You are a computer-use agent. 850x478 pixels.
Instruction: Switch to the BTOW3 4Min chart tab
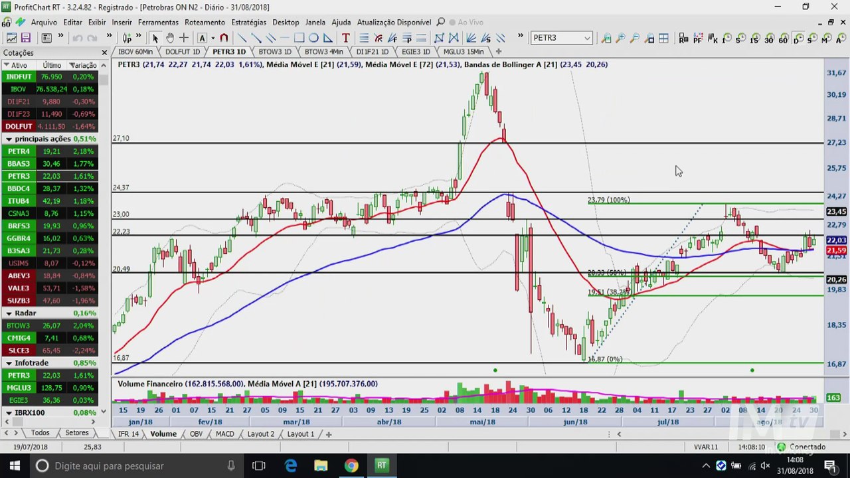pyautogui.click(x=323, y=51)
